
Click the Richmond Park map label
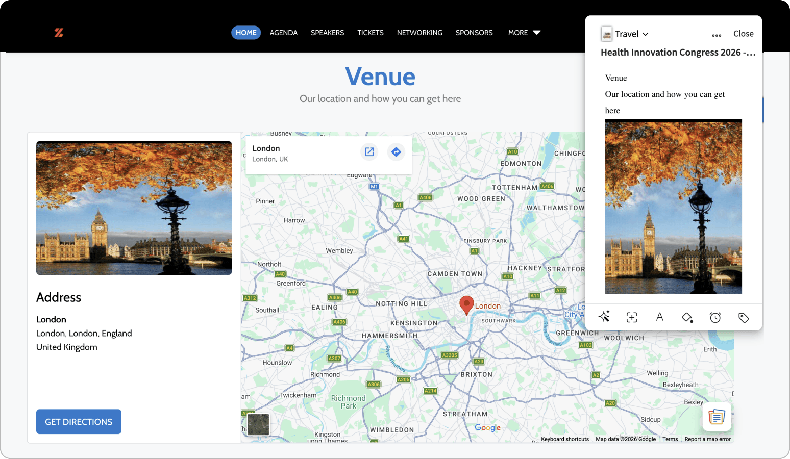(349, 402)
